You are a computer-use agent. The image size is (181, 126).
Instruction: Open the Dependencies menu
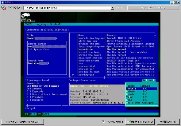point(36,30)
